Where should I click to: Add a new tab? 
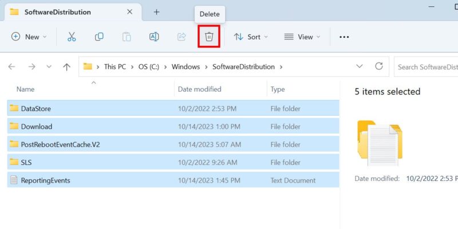click(157, 12)
